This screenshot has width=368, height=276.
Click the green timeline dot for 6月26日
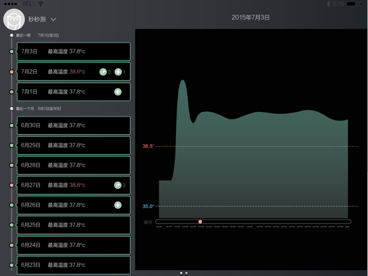pyautogui.click(x=11, y=205)
